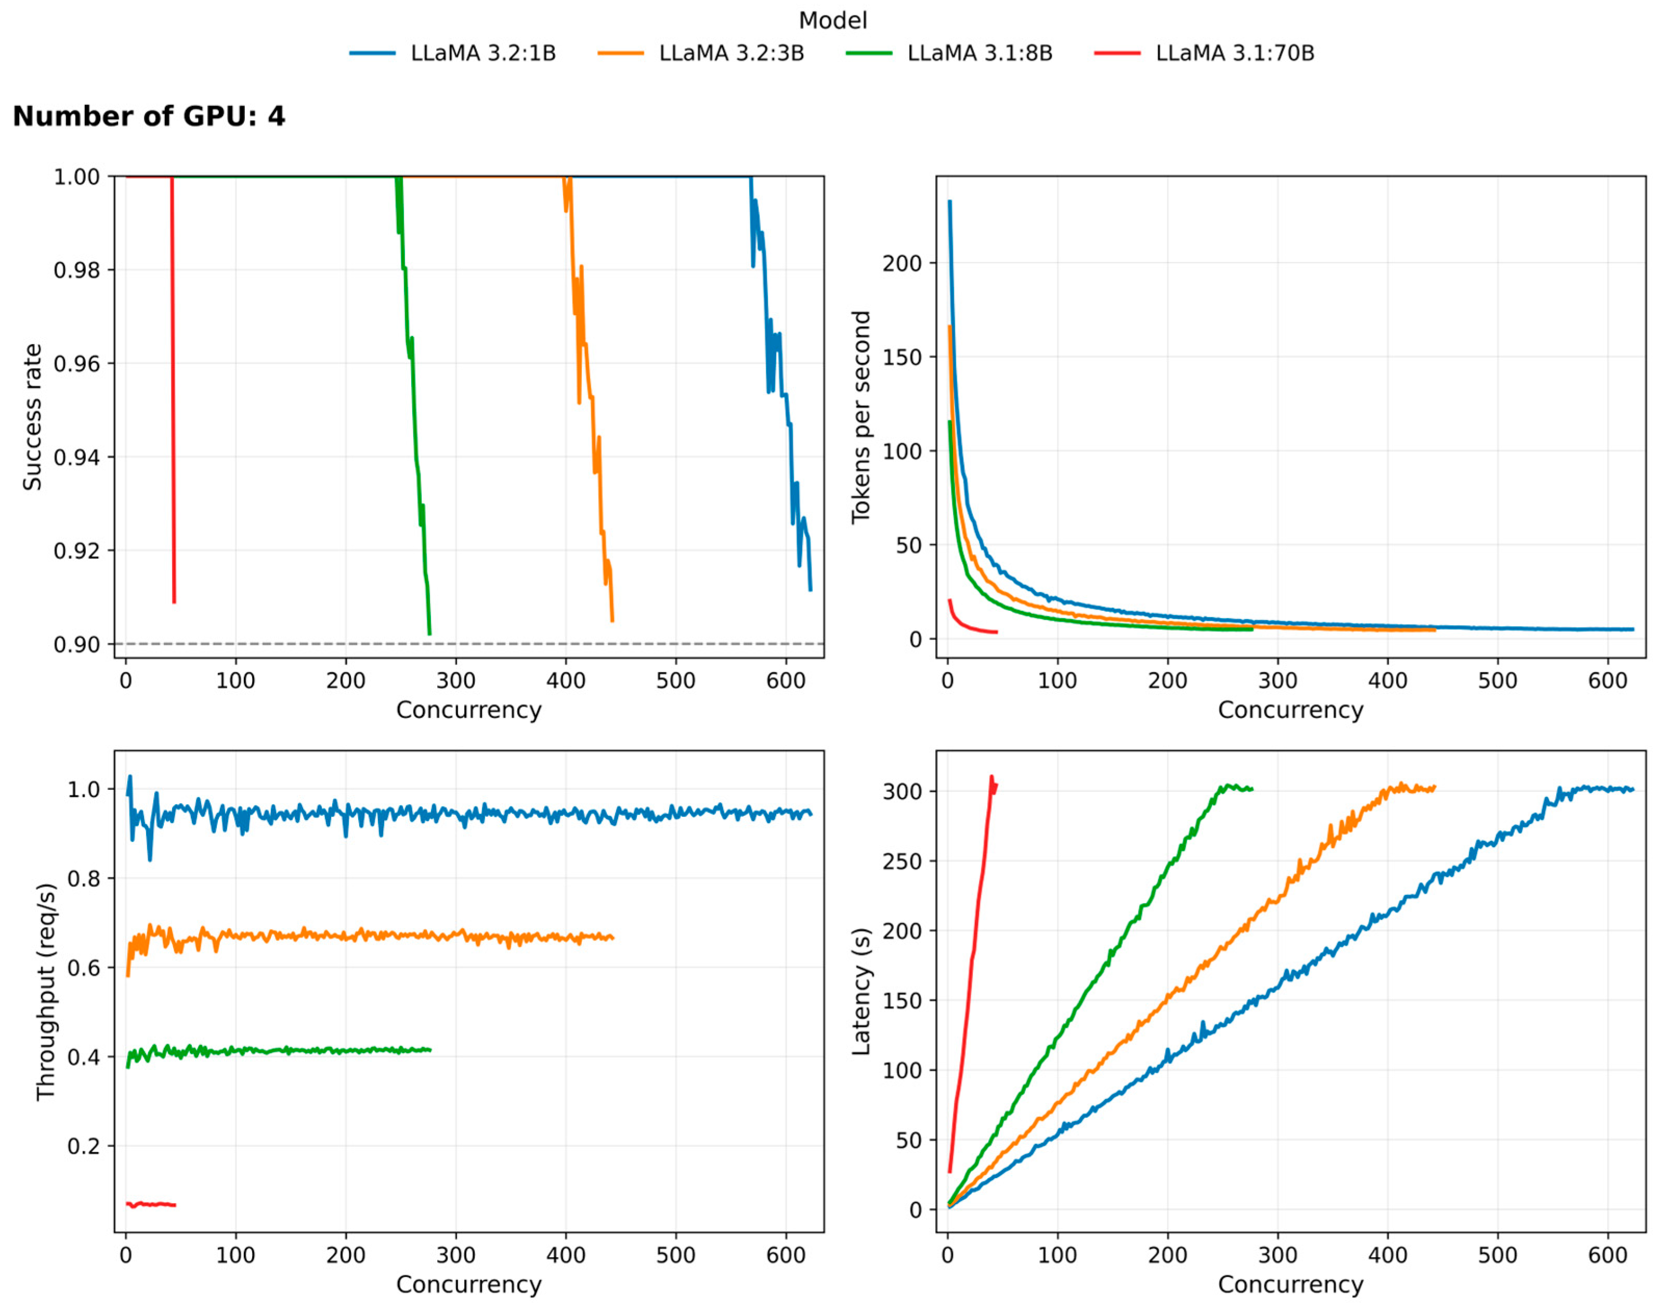Viewport: 1662px width, 1305px height.
Task: Click the red 70B curve in tokens per second chart
Action: 964,625
